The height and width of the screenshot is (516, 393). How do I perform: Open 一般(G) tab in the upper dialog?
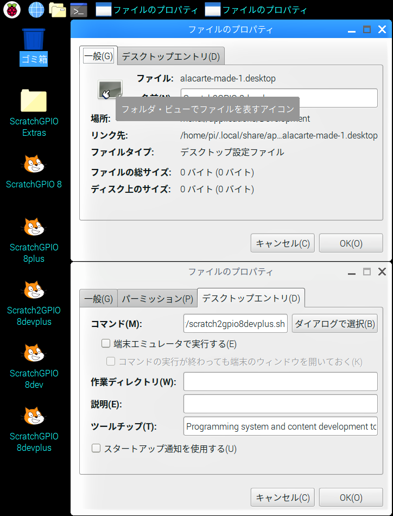[x=98, y=56]
